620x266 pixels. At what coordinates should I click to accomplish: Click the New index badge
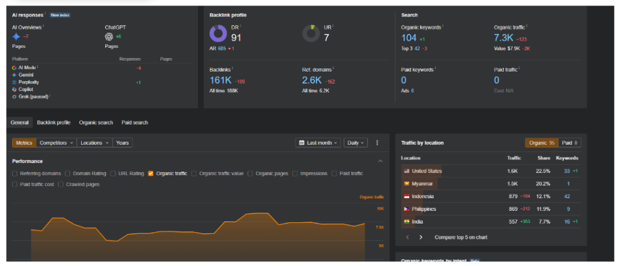tap(60, 15)
